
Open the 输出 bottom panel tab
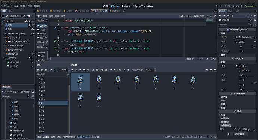pos(39,137)
